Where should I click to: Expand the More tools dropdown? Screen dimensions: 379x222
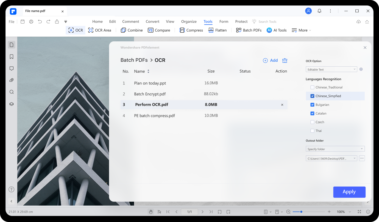pyautogui.click(x=301, y=30)
